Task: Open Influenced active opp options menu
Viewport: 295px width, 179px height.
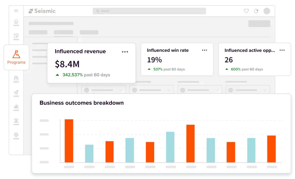Action: point(282,50)
